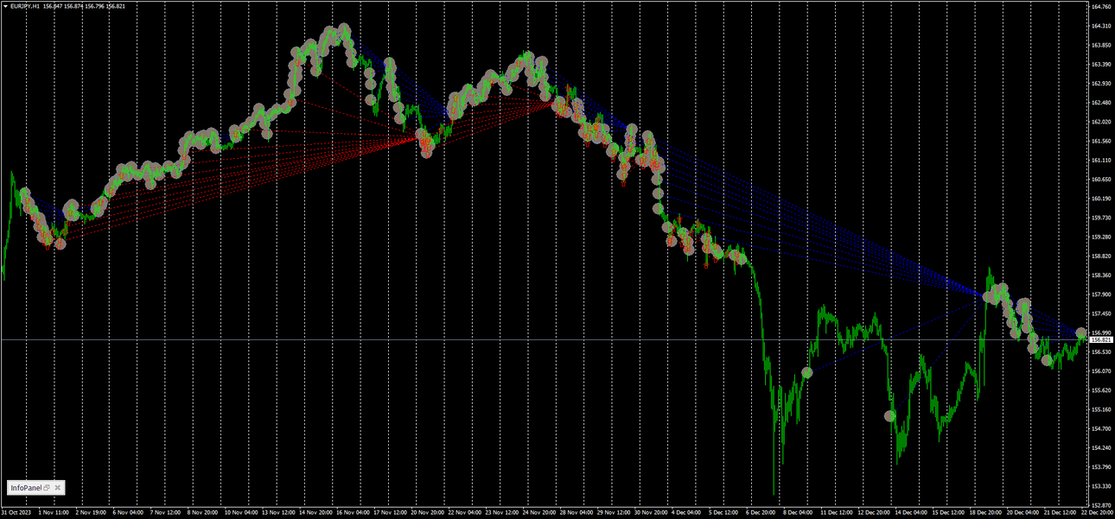Close the InfoPanel with its X icon
Screen dimensions: 1115x519
point(58,488)
